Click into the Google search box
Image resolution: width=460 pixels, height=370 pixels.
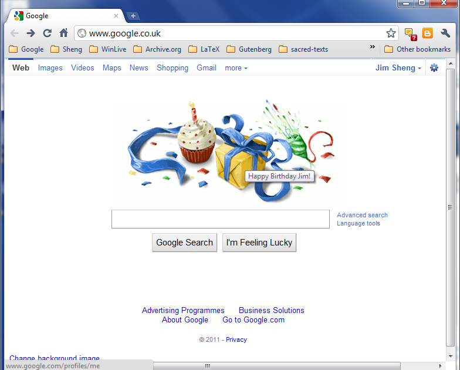coord(221,219)
